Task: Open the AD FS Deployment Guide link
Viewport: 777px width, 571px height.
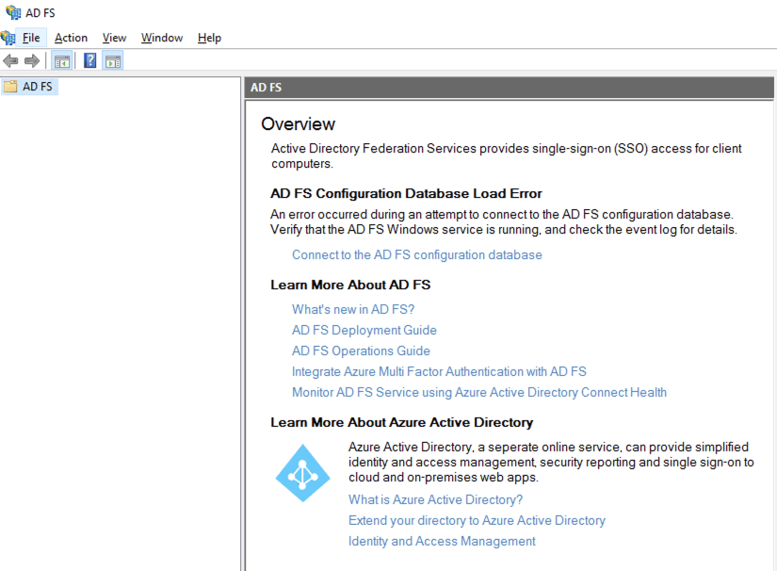Action: pyautogui.click(x=364, y=331)
